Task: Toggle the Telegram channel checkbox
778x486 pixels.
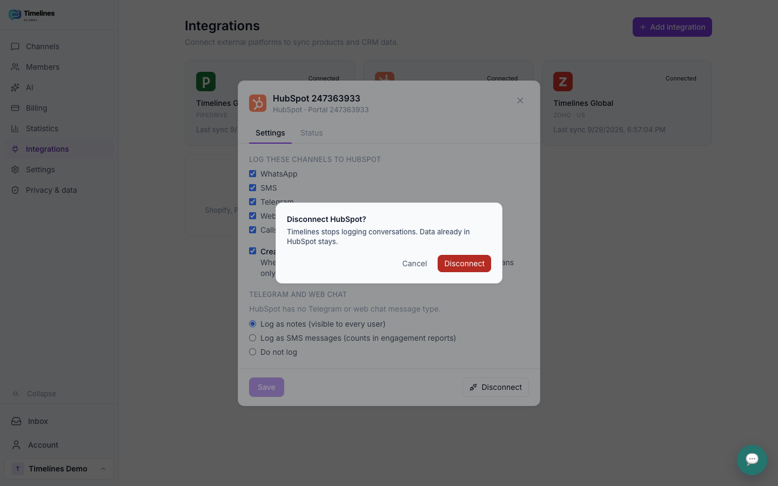Action: pos(252,202)
